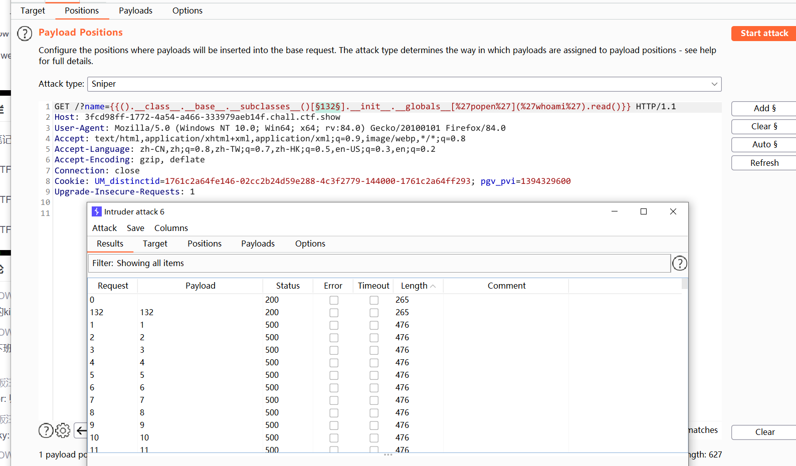The width and height of the screenshot is (796, 466).
Task: Toggle Timeout checkbox for request 0
Action: point(374,300)
